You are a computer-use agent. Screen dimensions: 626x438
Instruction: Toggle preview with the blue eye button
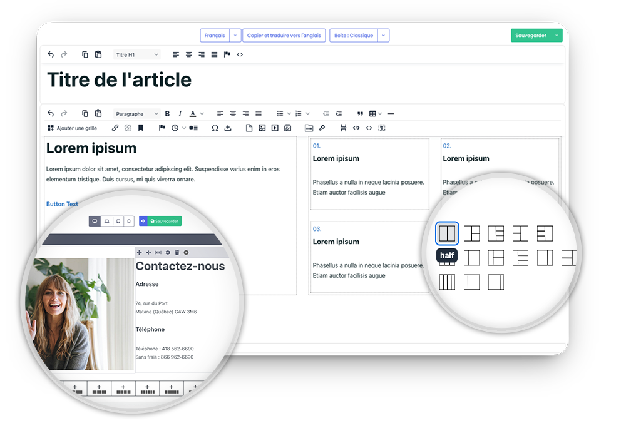pos(143,222)
